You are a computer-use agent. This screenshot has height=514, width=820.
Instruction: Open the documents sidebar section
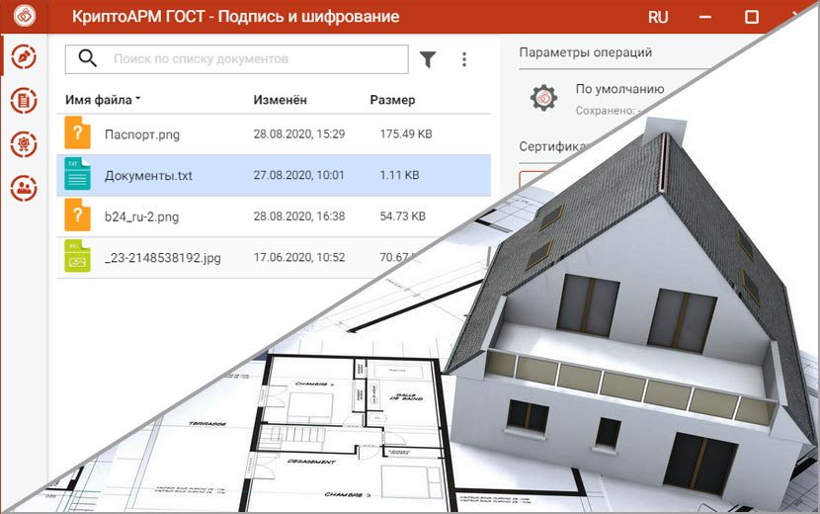click(24, 101)
